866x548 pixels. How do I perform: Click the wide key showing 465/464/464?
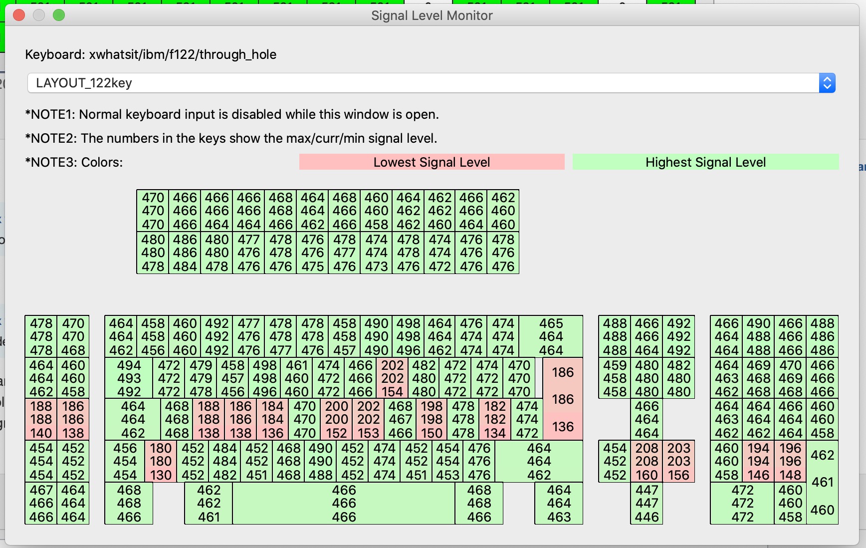point(551,336)
